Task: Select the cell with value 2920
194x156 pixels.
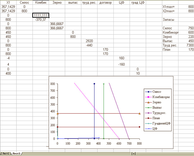Action: [x=89, y=41]
